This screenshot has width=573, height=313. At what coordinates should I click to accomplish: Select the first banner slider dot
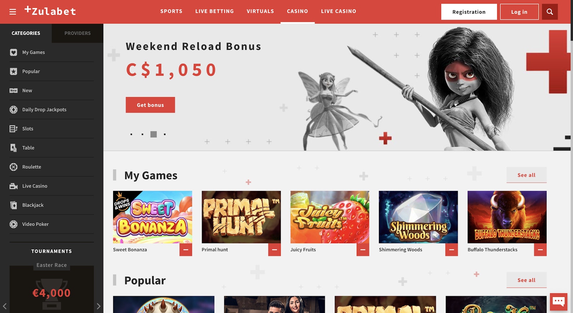tap(131, 134)
